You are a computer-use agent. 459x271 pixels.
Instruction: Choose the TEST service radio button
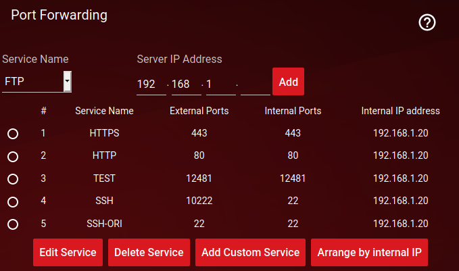click(12, 179)
